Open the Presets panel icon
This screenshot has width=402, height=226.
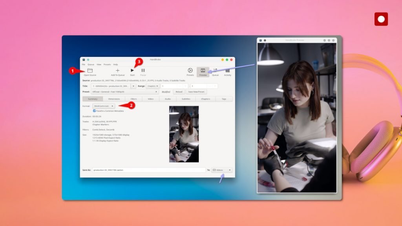(x=191, y=71)
